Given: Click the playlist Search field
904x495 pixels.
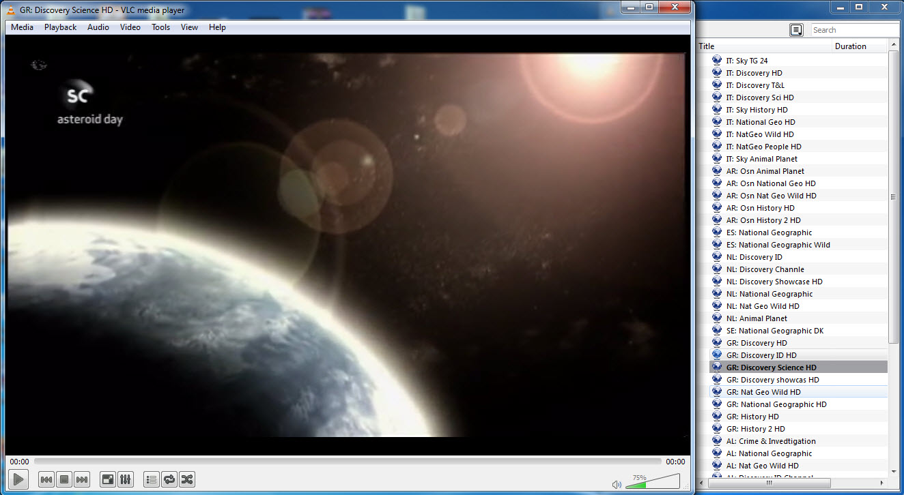Looking at the screenshot, I should 855,30.
